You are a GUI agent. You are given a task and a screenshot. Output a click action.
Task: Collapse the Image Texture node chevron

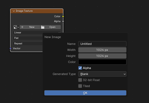point(14,11)
